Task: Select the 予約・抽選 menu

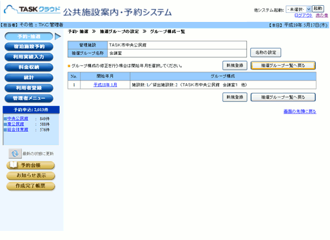Action: [x=29, y=37]
